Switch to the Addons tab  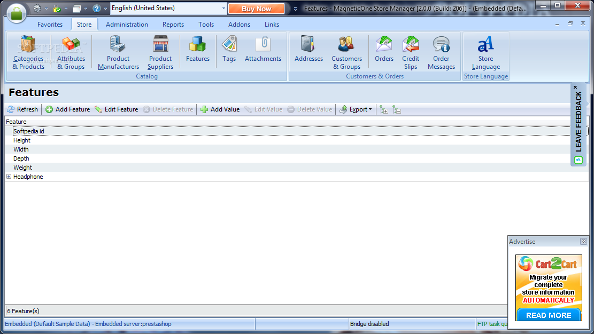239,24
